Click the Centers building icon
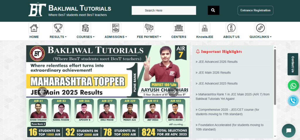 (179, 28)
